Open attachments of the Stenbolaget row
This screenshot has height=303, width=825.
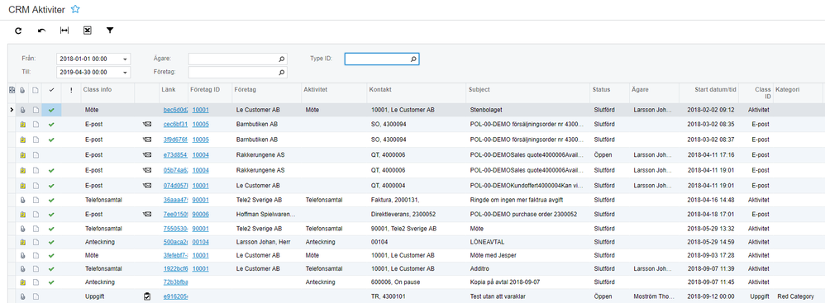tap(22, 111)
